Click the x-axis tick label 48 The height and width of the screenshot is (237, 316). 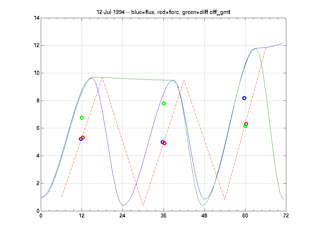(x=204, y=216)
